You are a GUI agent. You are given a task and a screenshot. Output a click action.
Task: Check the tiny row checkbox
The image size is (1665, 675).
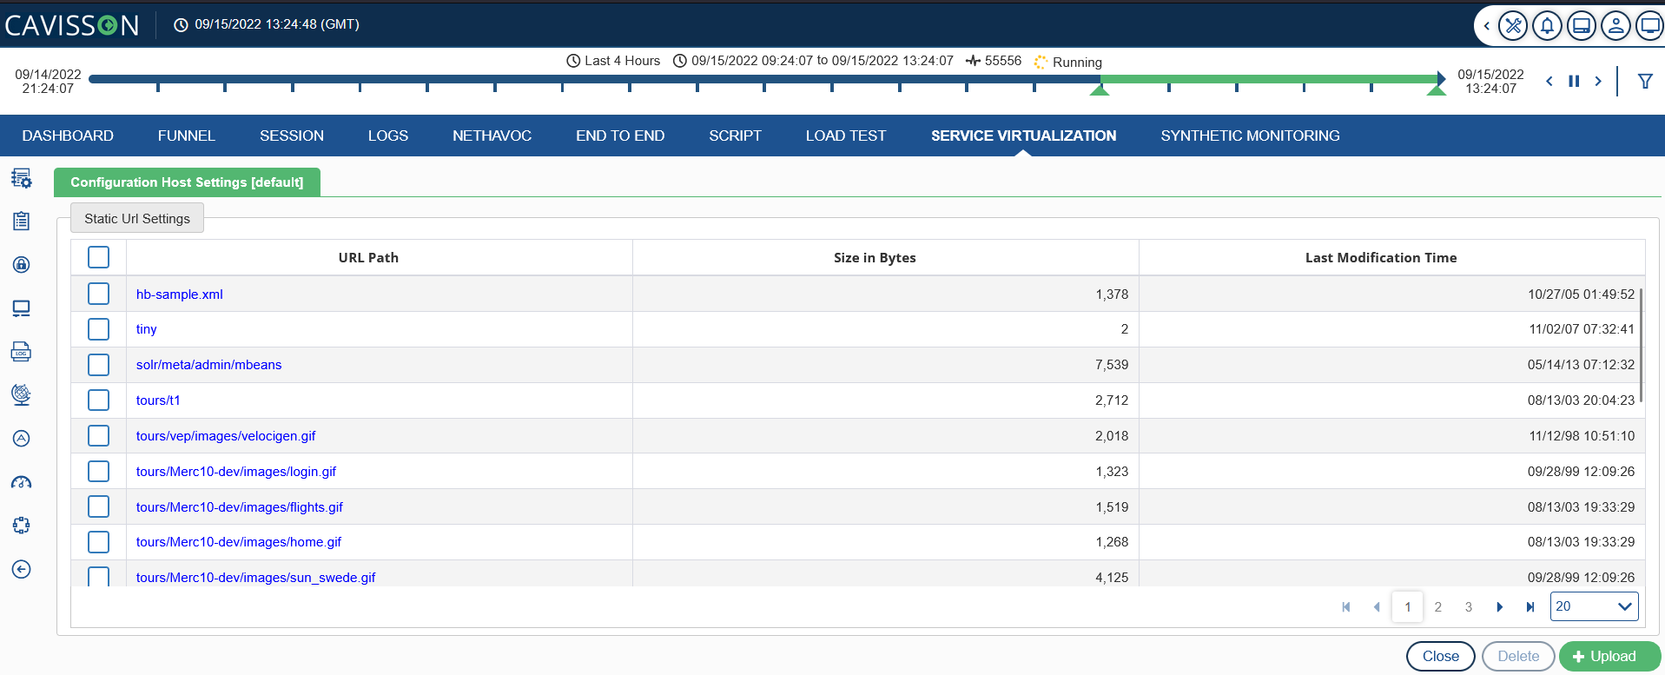tap(99, 329)
